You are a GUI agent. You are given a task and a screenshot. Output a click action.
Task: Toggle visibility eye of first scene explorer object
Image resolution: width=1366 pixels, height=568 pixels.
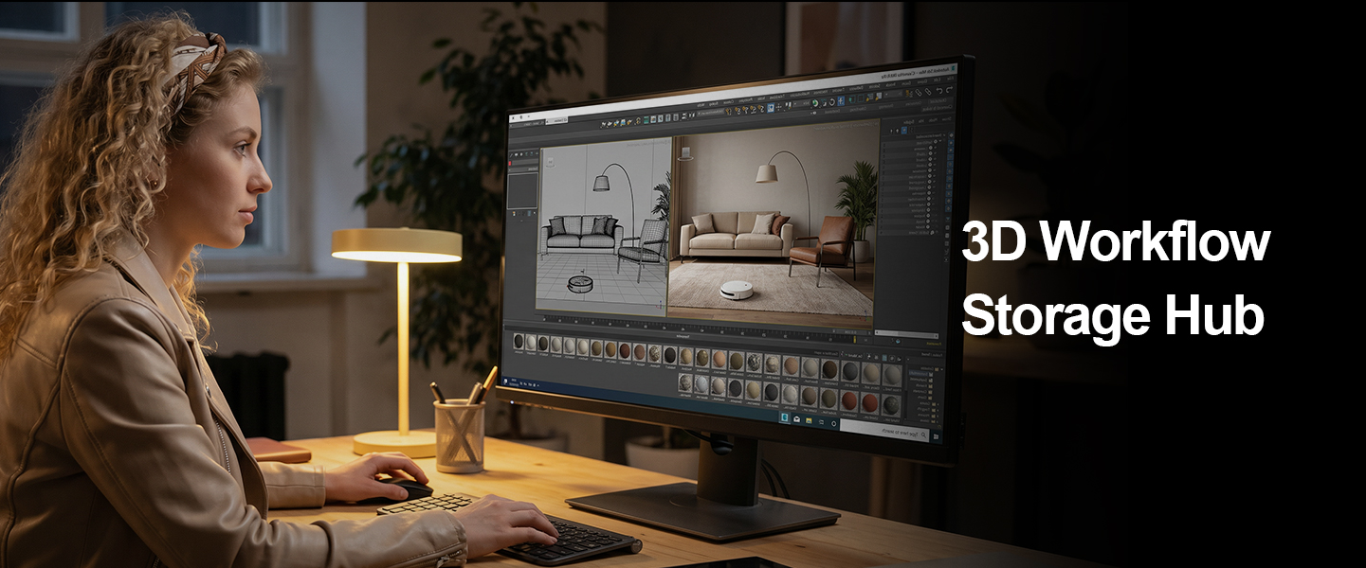tap(930, 148)
